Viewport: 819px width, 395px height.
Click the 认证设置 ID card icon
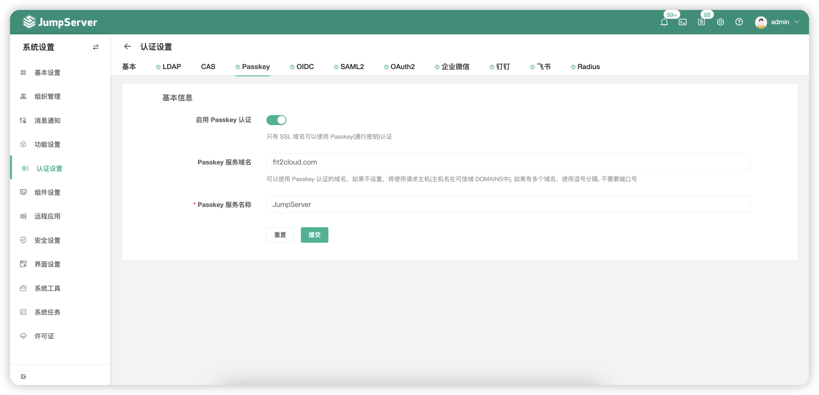pyautogui.click(x=25, y=168)
